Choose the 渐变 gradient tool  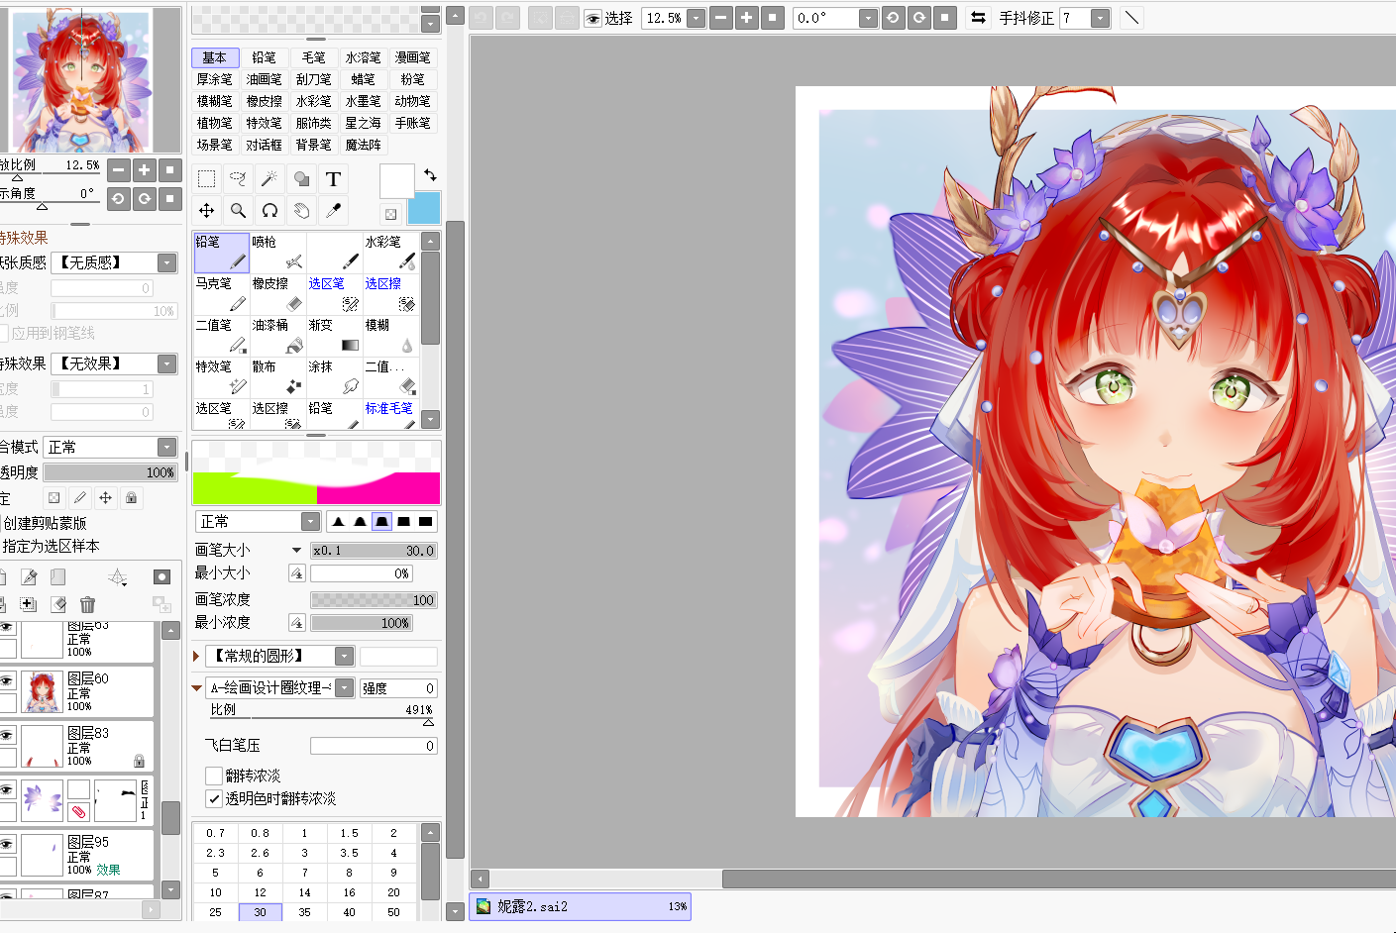(335, 336)
